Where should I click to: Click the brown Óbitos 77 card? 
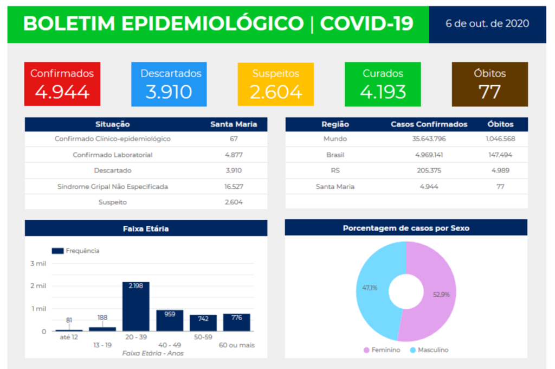(x=489, y=84)
